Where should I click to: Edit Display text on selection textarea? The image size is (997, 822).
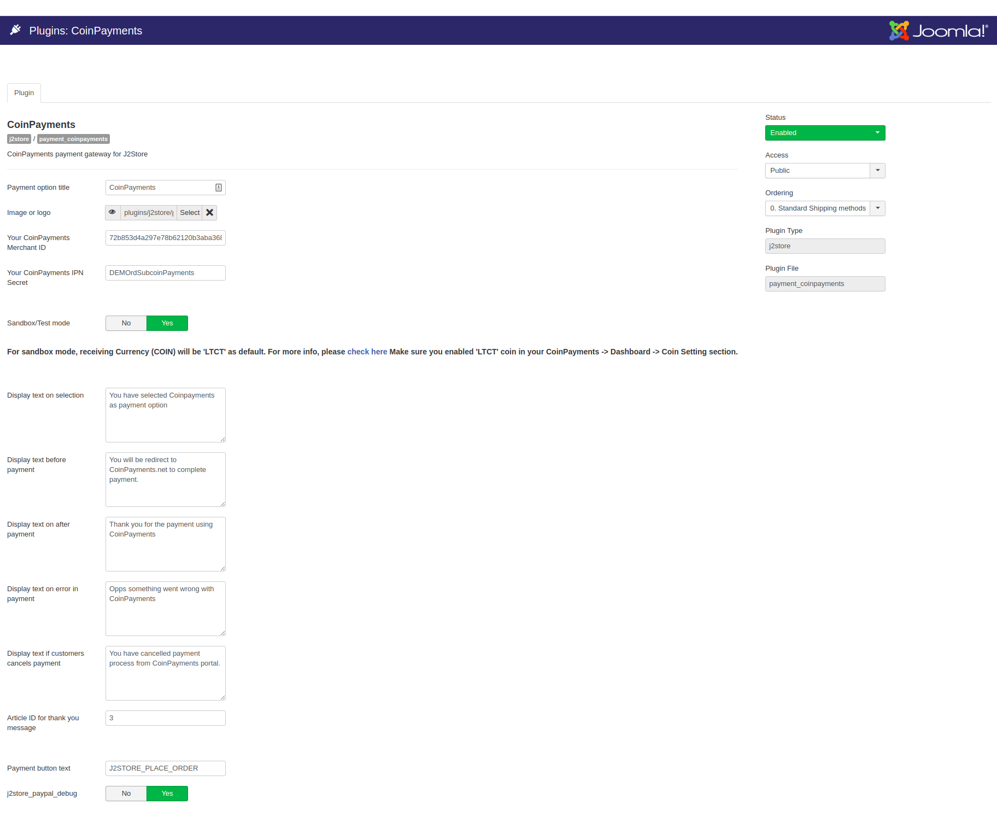coord(166,415)
